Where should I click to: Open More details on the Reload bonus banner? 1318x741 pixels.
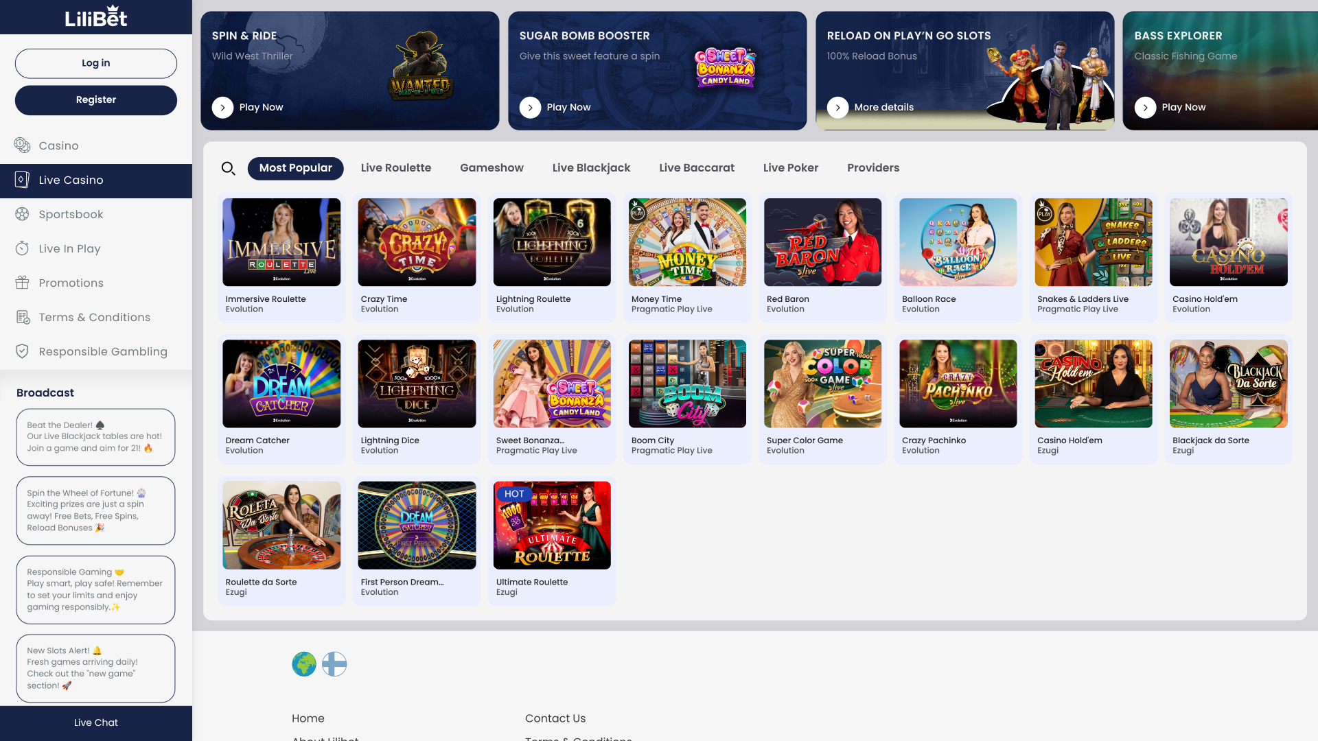[837, 107]
